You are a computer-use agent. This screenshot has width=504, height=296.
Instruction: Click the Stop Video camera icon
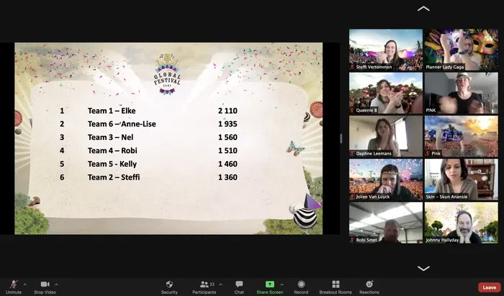(x=45, y=284)
